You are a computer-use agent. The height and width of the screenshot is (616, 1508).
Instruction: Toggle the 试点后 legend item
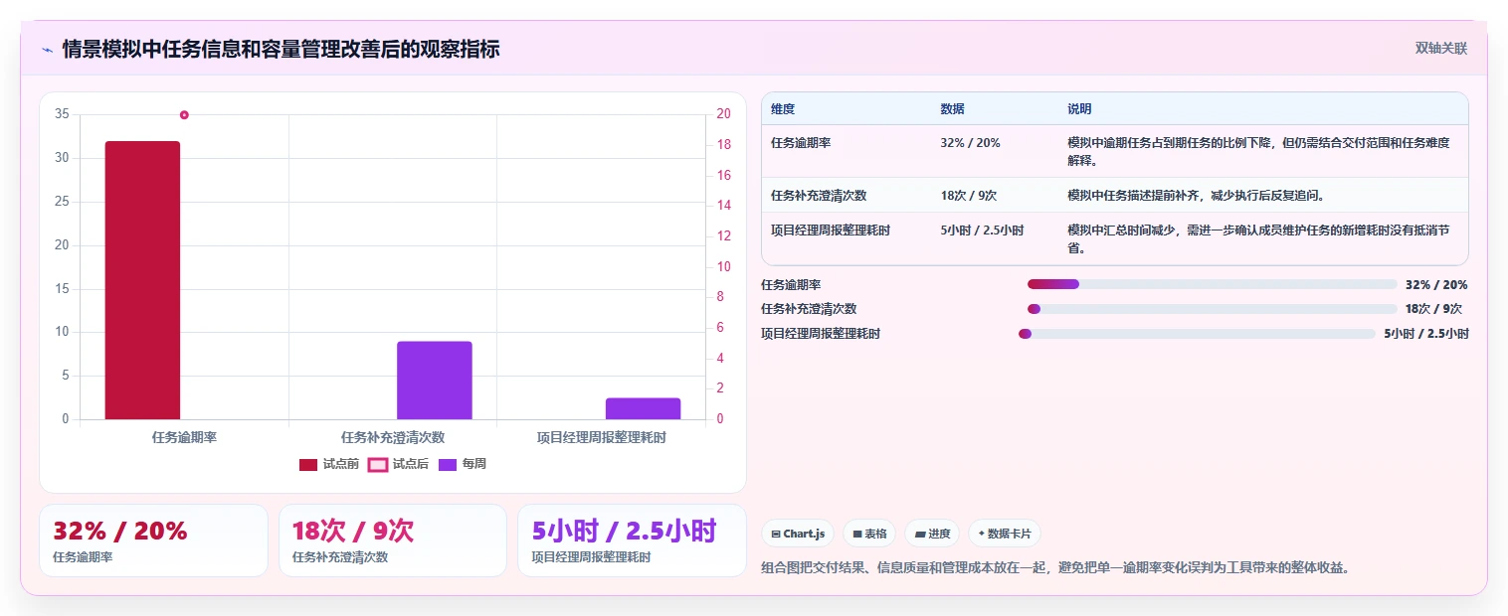(398, 464)
